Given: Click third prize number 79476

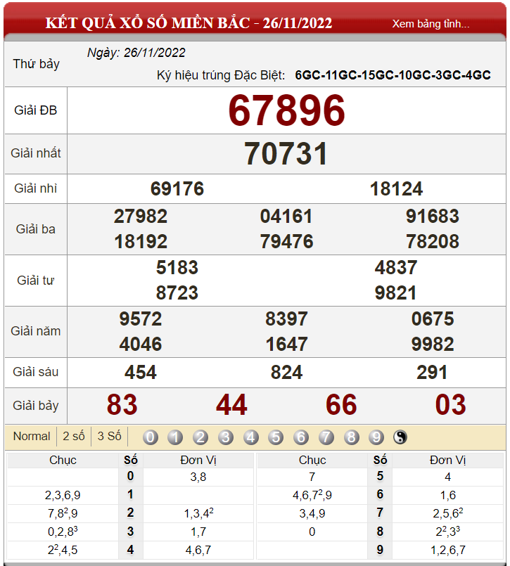Looking at the screenshot, I should pyautogui.click(x=286, y=241).
